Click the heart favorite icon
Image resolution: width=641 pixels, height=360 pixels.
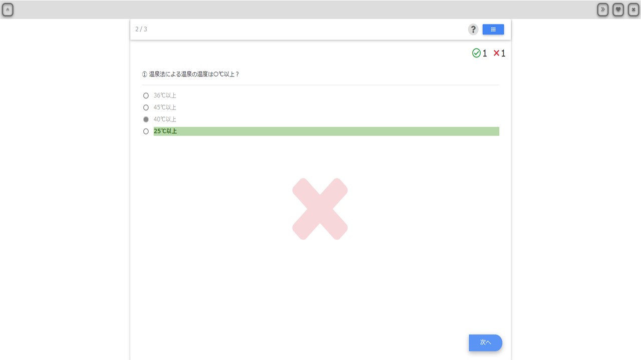pyautogui.click(x=618, y=9)
